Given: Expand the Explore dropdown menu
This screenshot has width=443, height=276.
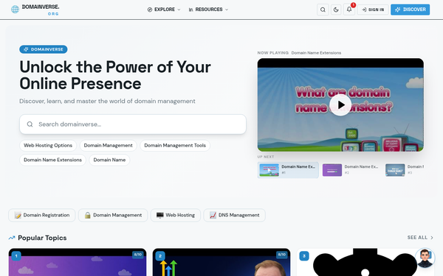Looking at the screenshot, I should tap(164, 10).
